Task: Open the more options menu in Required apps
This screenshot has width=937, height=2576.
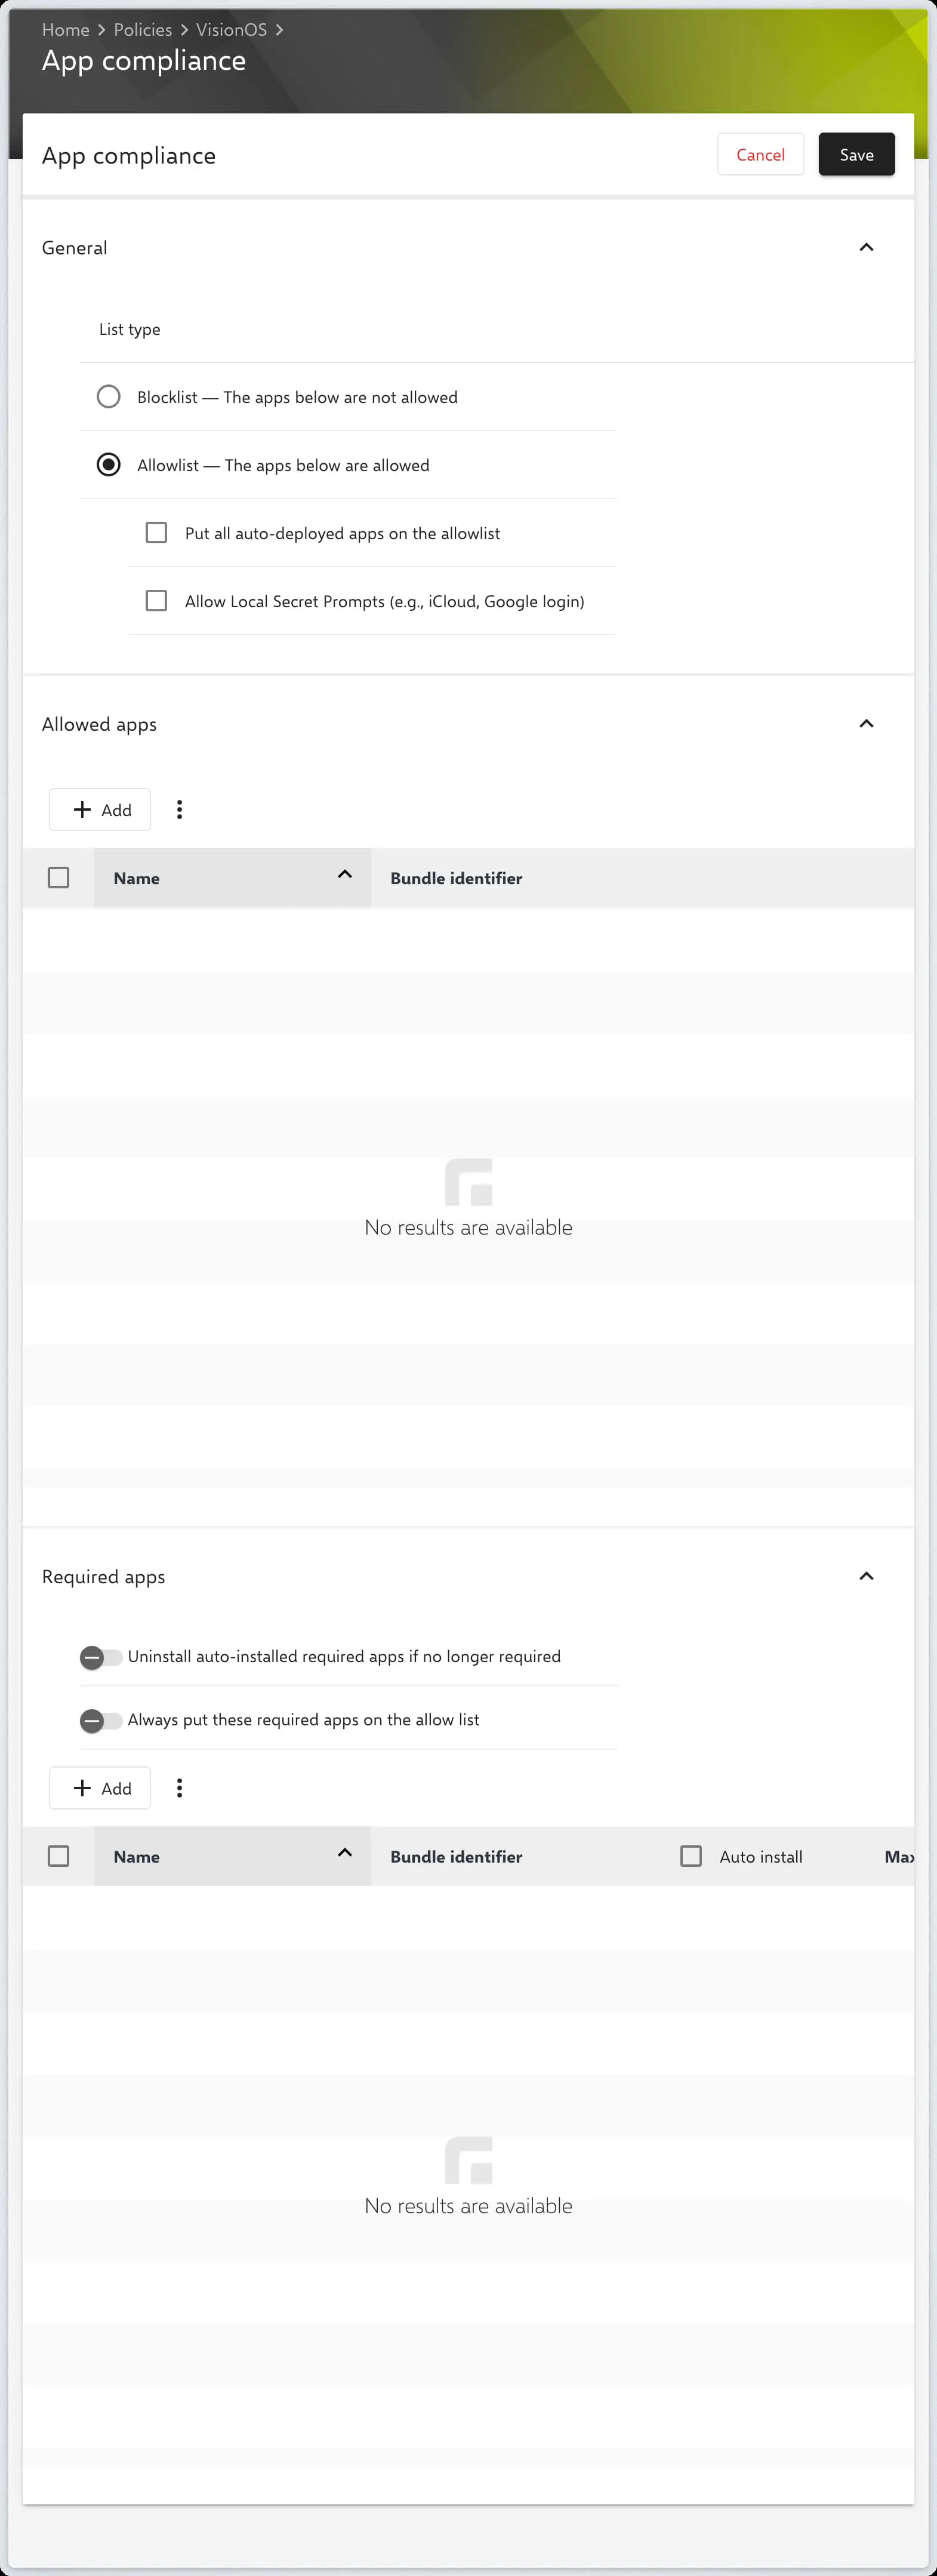Action: (x=180, y=1788)
